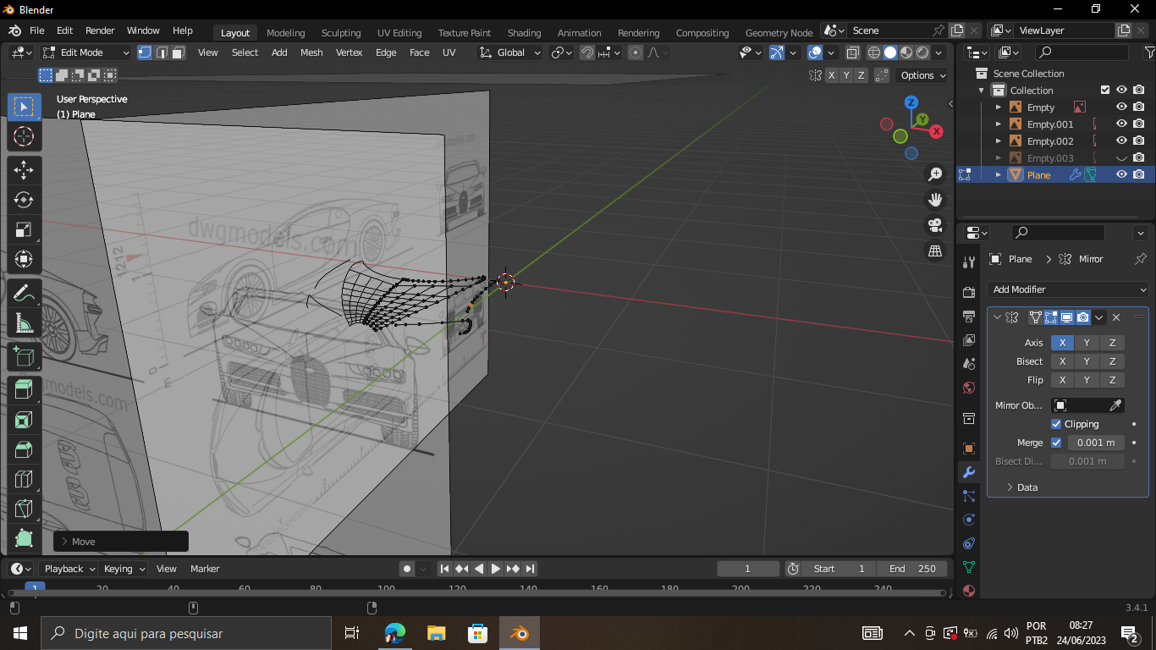Switch to face select mode
This screenshot has width=1156, height=650.
tap(179, 52)
